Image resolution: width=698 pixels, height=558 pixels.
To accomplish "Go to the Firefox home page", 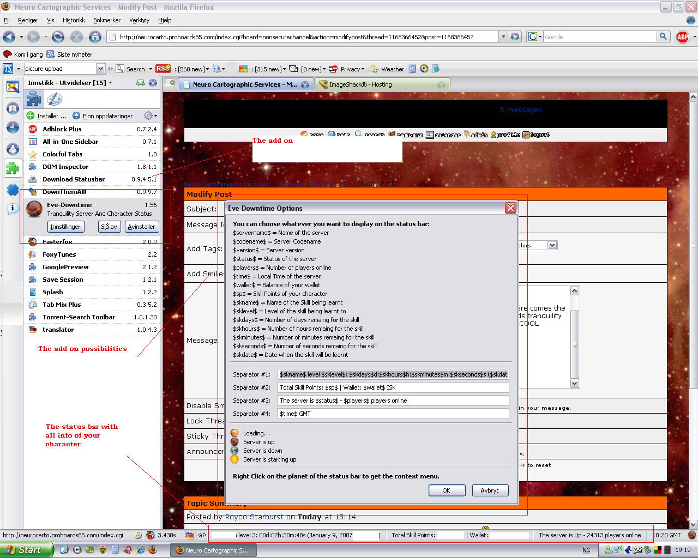I will coord(95,37).
